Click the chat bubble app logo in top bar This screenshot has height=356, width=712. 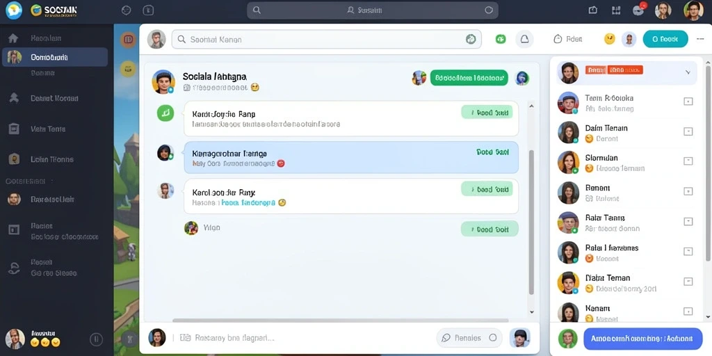point(14,10)
